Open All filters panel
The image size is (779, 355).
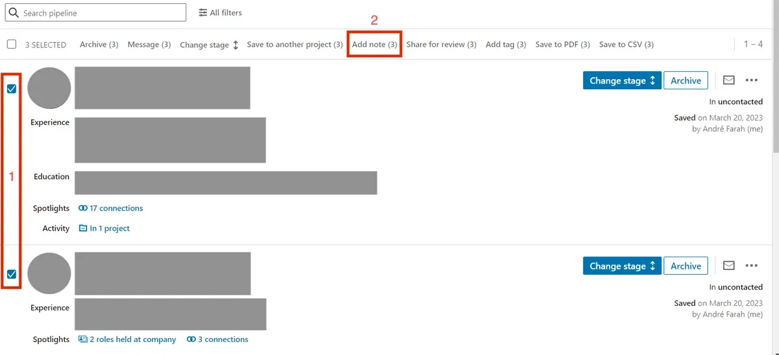point(220,12)
